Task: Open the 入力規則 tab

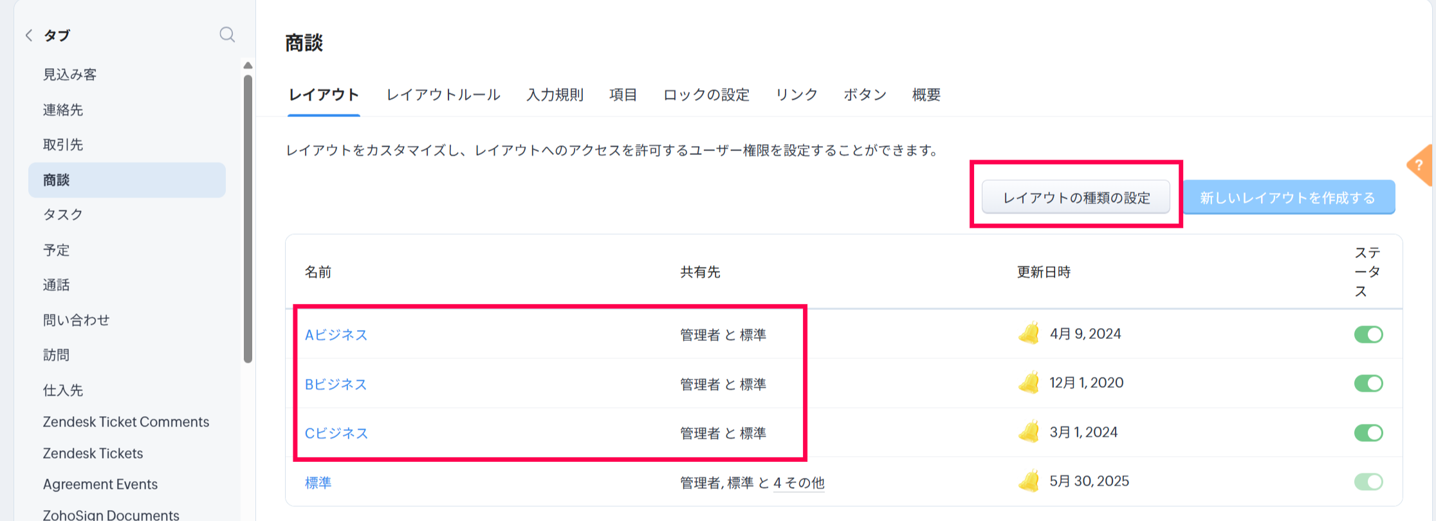Action: 555,95
